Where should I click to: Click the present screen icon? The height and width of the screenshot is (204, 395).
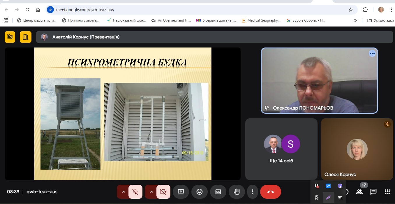pyautogui.click(x=181, y=192)
